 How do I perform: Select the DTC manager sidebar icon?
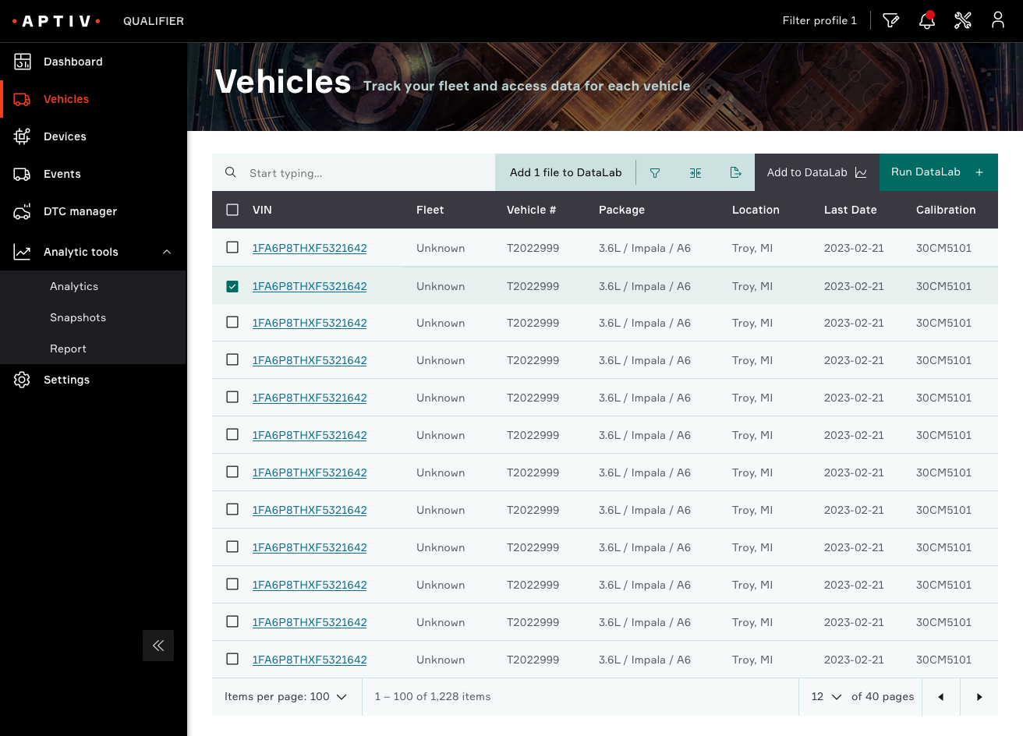(x=21, y=211)
